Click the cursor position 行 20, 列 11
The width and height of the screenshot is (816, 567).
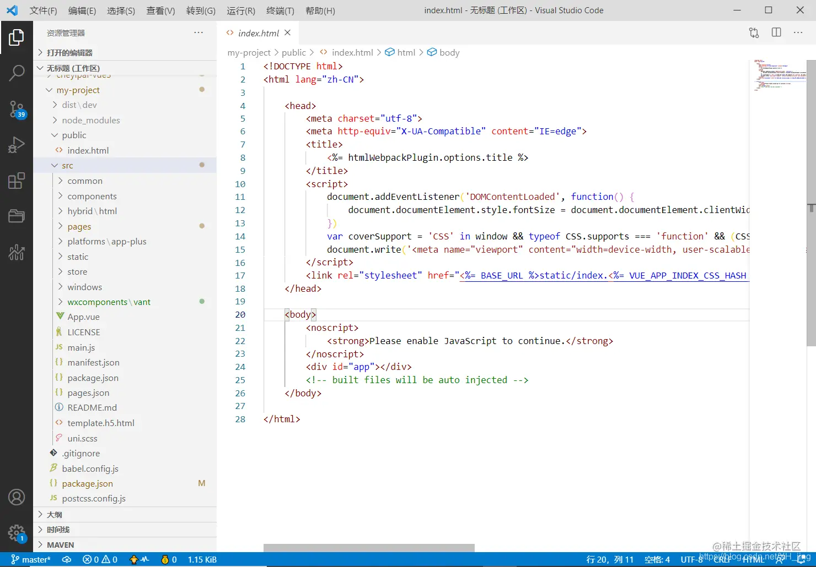pyautogui.click(x=610, y=560)
